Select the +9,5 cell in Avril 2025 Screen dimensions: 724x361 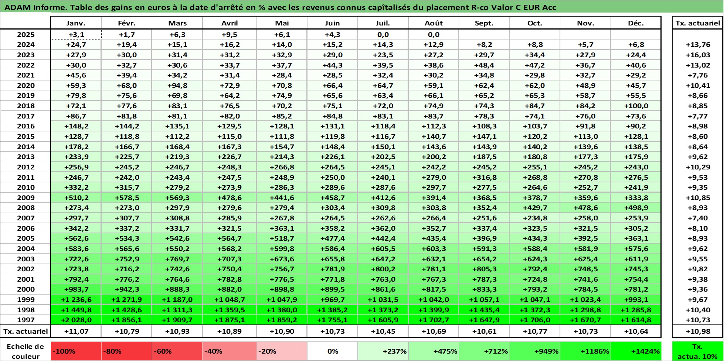point(230,35)
